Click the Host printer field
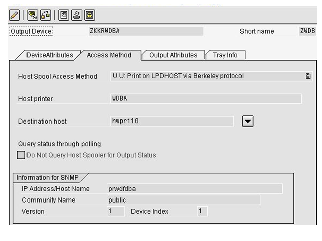Image resolution: width=322 pixels, height=241 pixels. click(x=206, y=99)
